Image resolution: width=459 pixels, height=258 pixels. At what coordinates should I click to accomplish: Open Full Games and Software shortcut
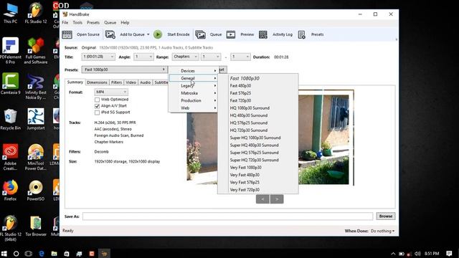[36, 51]
